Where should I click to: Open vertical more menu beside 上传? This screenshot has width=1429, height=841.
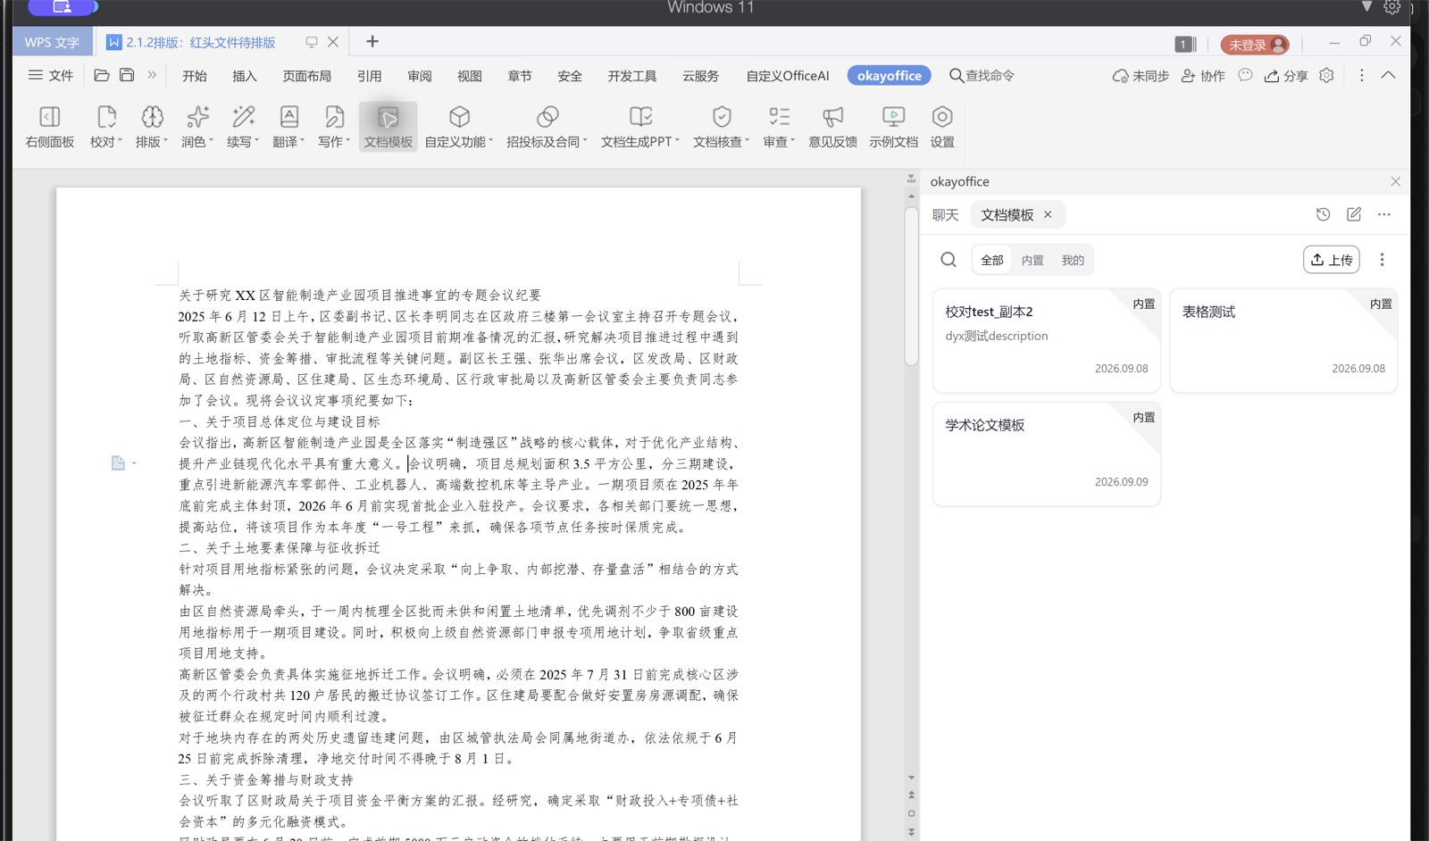point(1382,260)
